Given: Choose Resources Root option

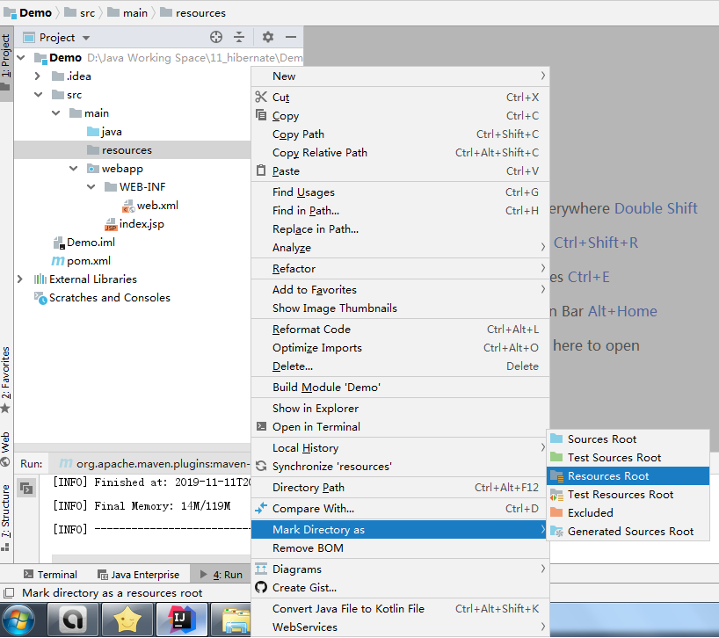Looking at the screenshot, I should tap(628, 475).
